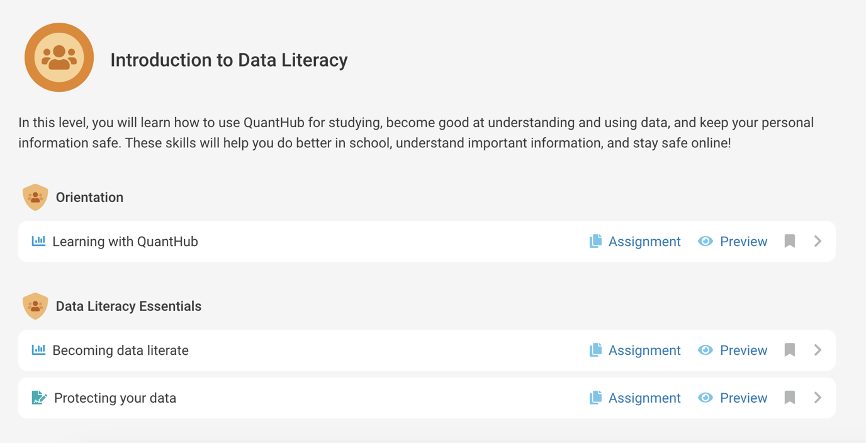Screen dimensions: 866x443
Task: Click the teal assessment icon beside Protecting your data
Action: (x=39, y=398)
